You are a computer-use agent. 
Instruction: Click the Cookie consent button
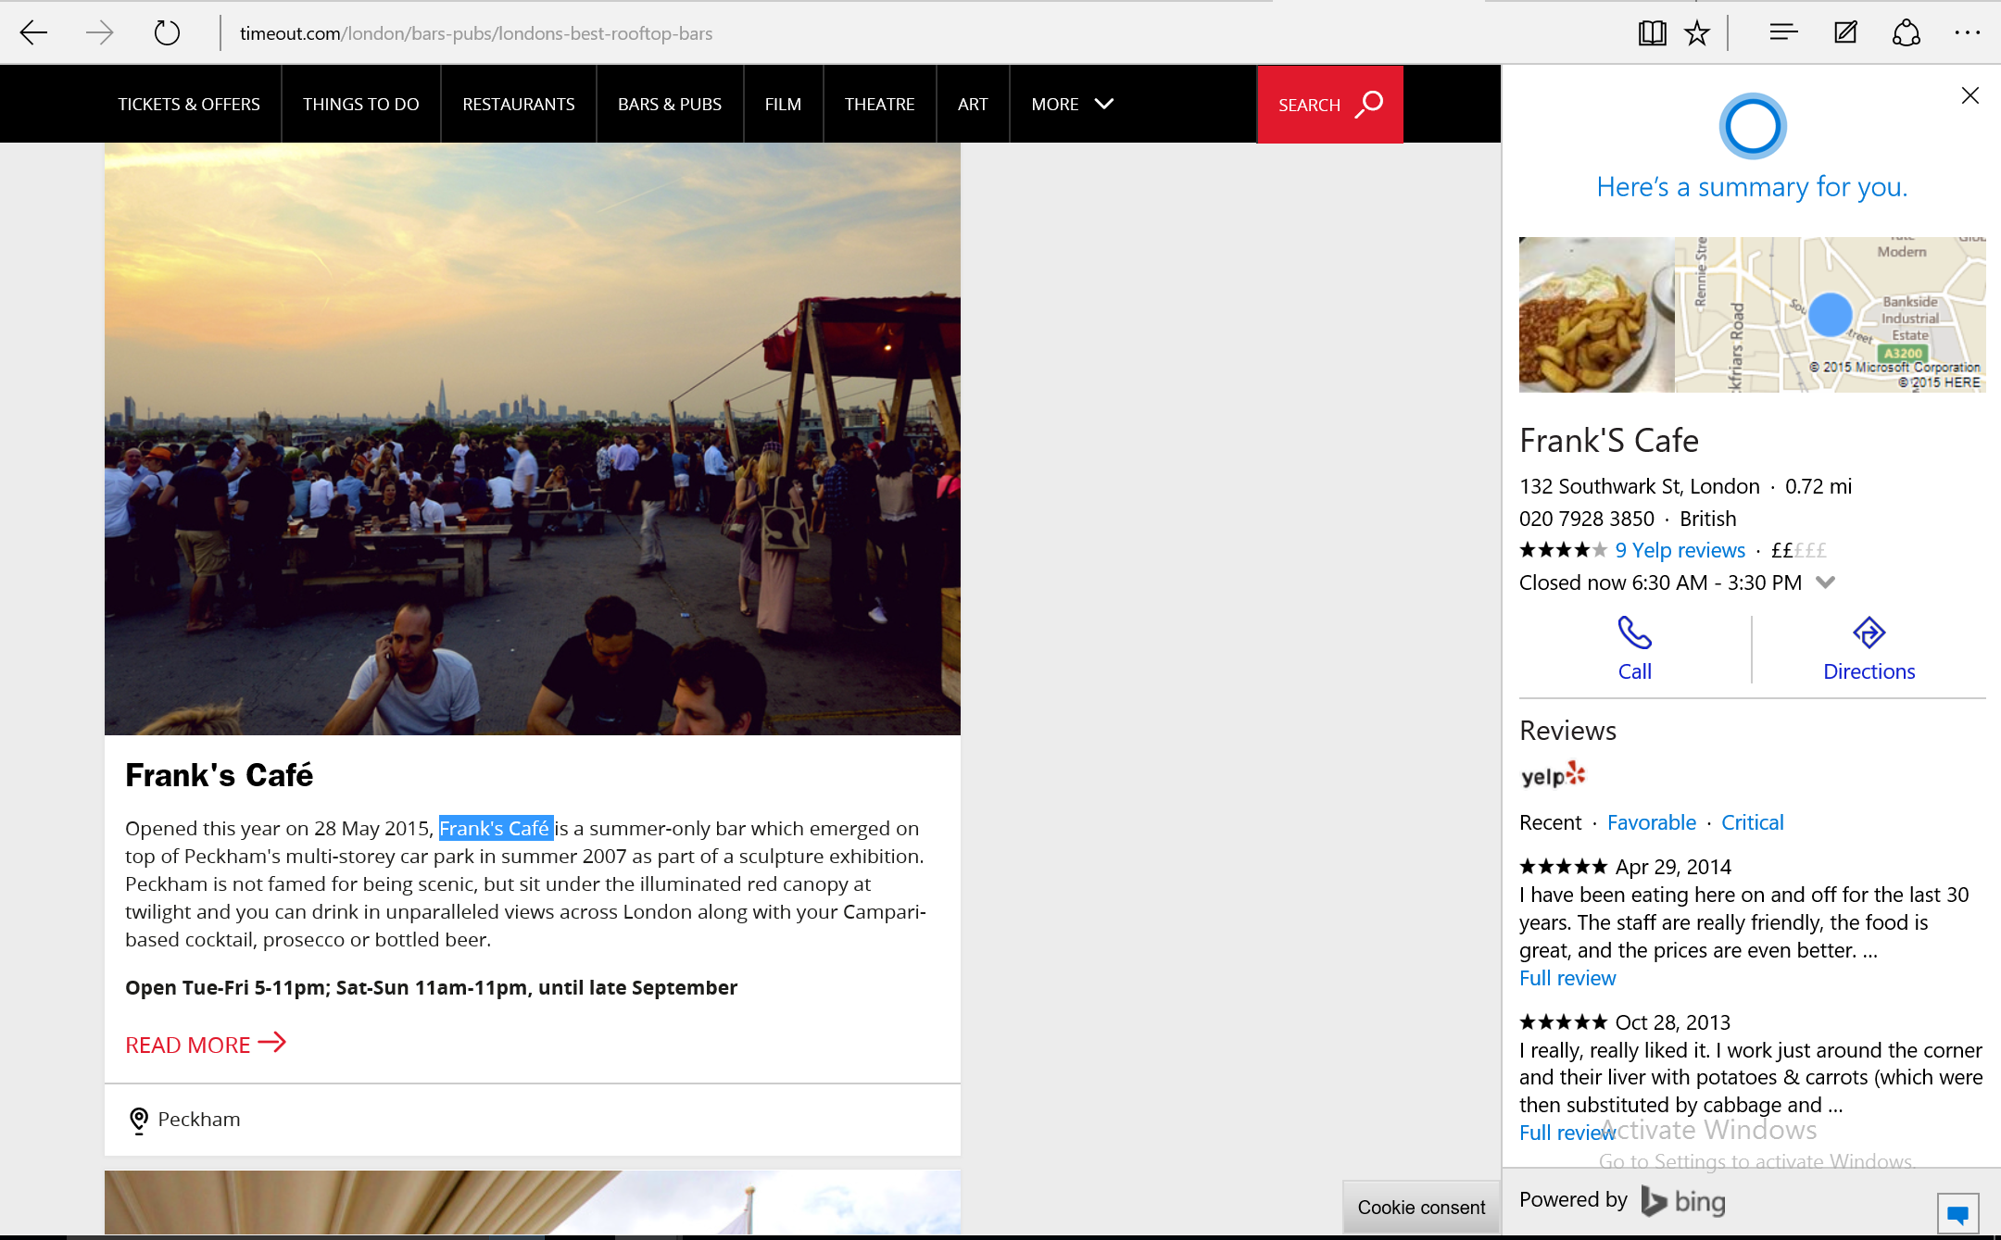[x=1421, y=1208]
